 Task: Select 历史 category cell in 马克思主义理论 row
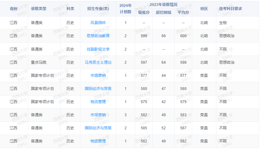pos(70,62)
